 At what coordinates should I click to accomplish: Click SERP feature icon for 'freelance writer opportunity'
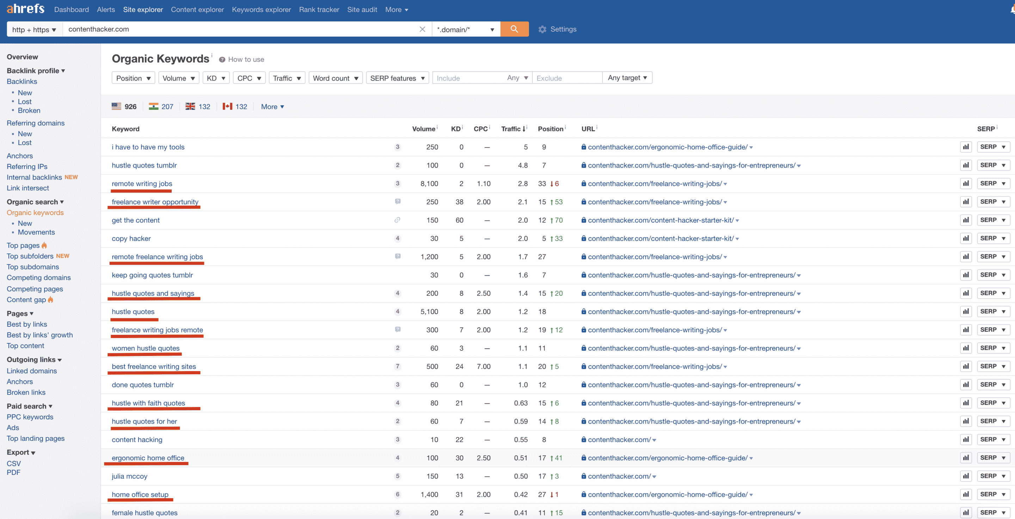pos(398,202)
